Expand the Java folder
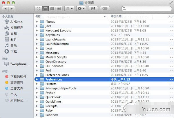The width and height of the screenshot is (174, 118). (x=37, y=26)
